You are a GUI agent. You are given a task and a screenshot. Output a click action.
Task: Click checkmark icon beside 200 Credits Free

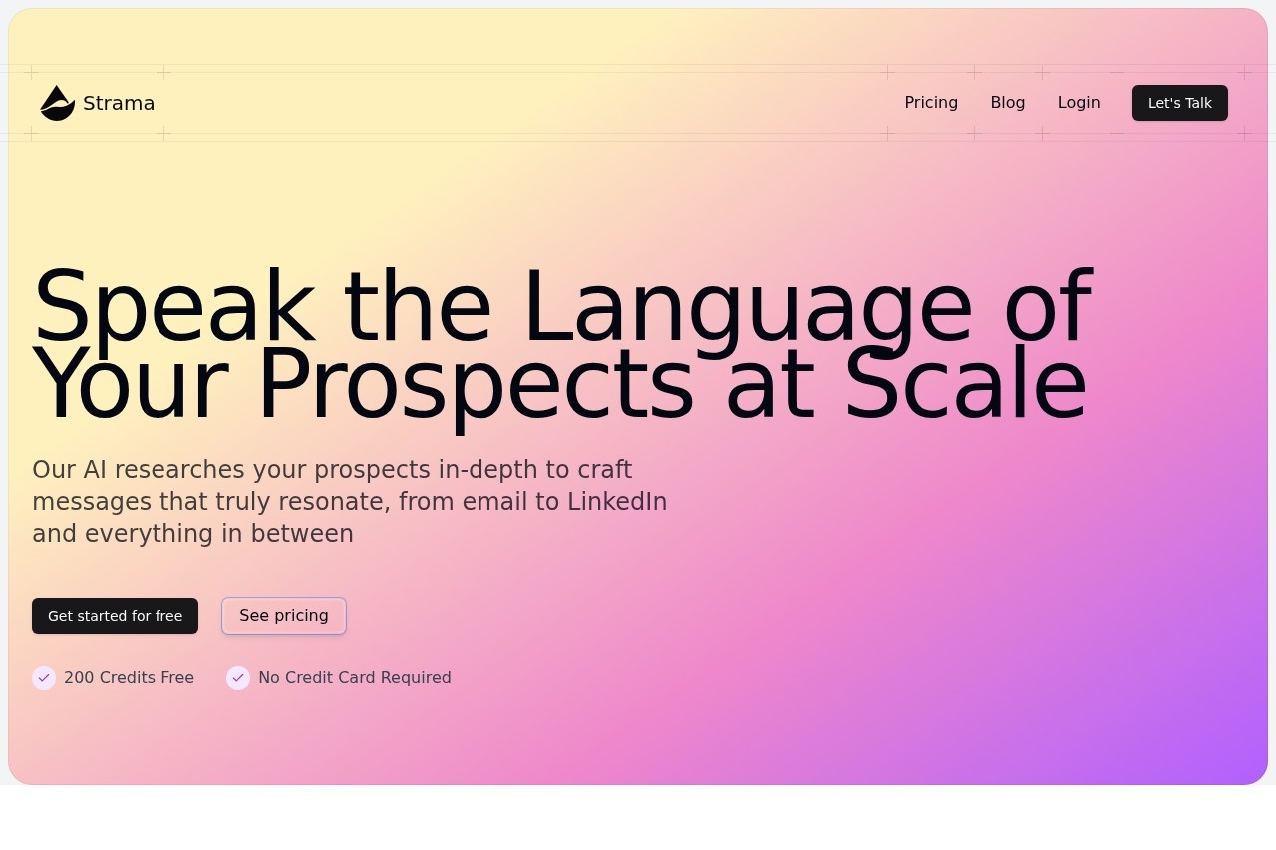44,678
